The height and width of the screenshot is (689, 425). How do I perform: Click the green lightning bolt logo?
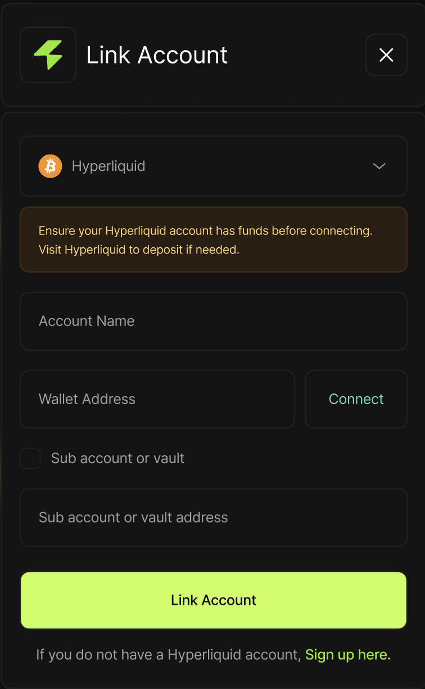[48, 55]
